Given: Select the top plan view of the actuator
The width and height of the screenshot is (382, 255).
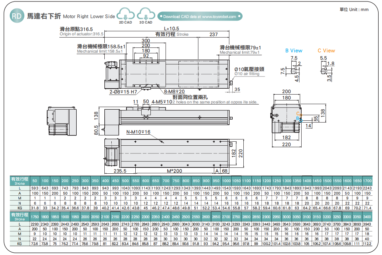Looking at the screenshot, I should point(170,73).
